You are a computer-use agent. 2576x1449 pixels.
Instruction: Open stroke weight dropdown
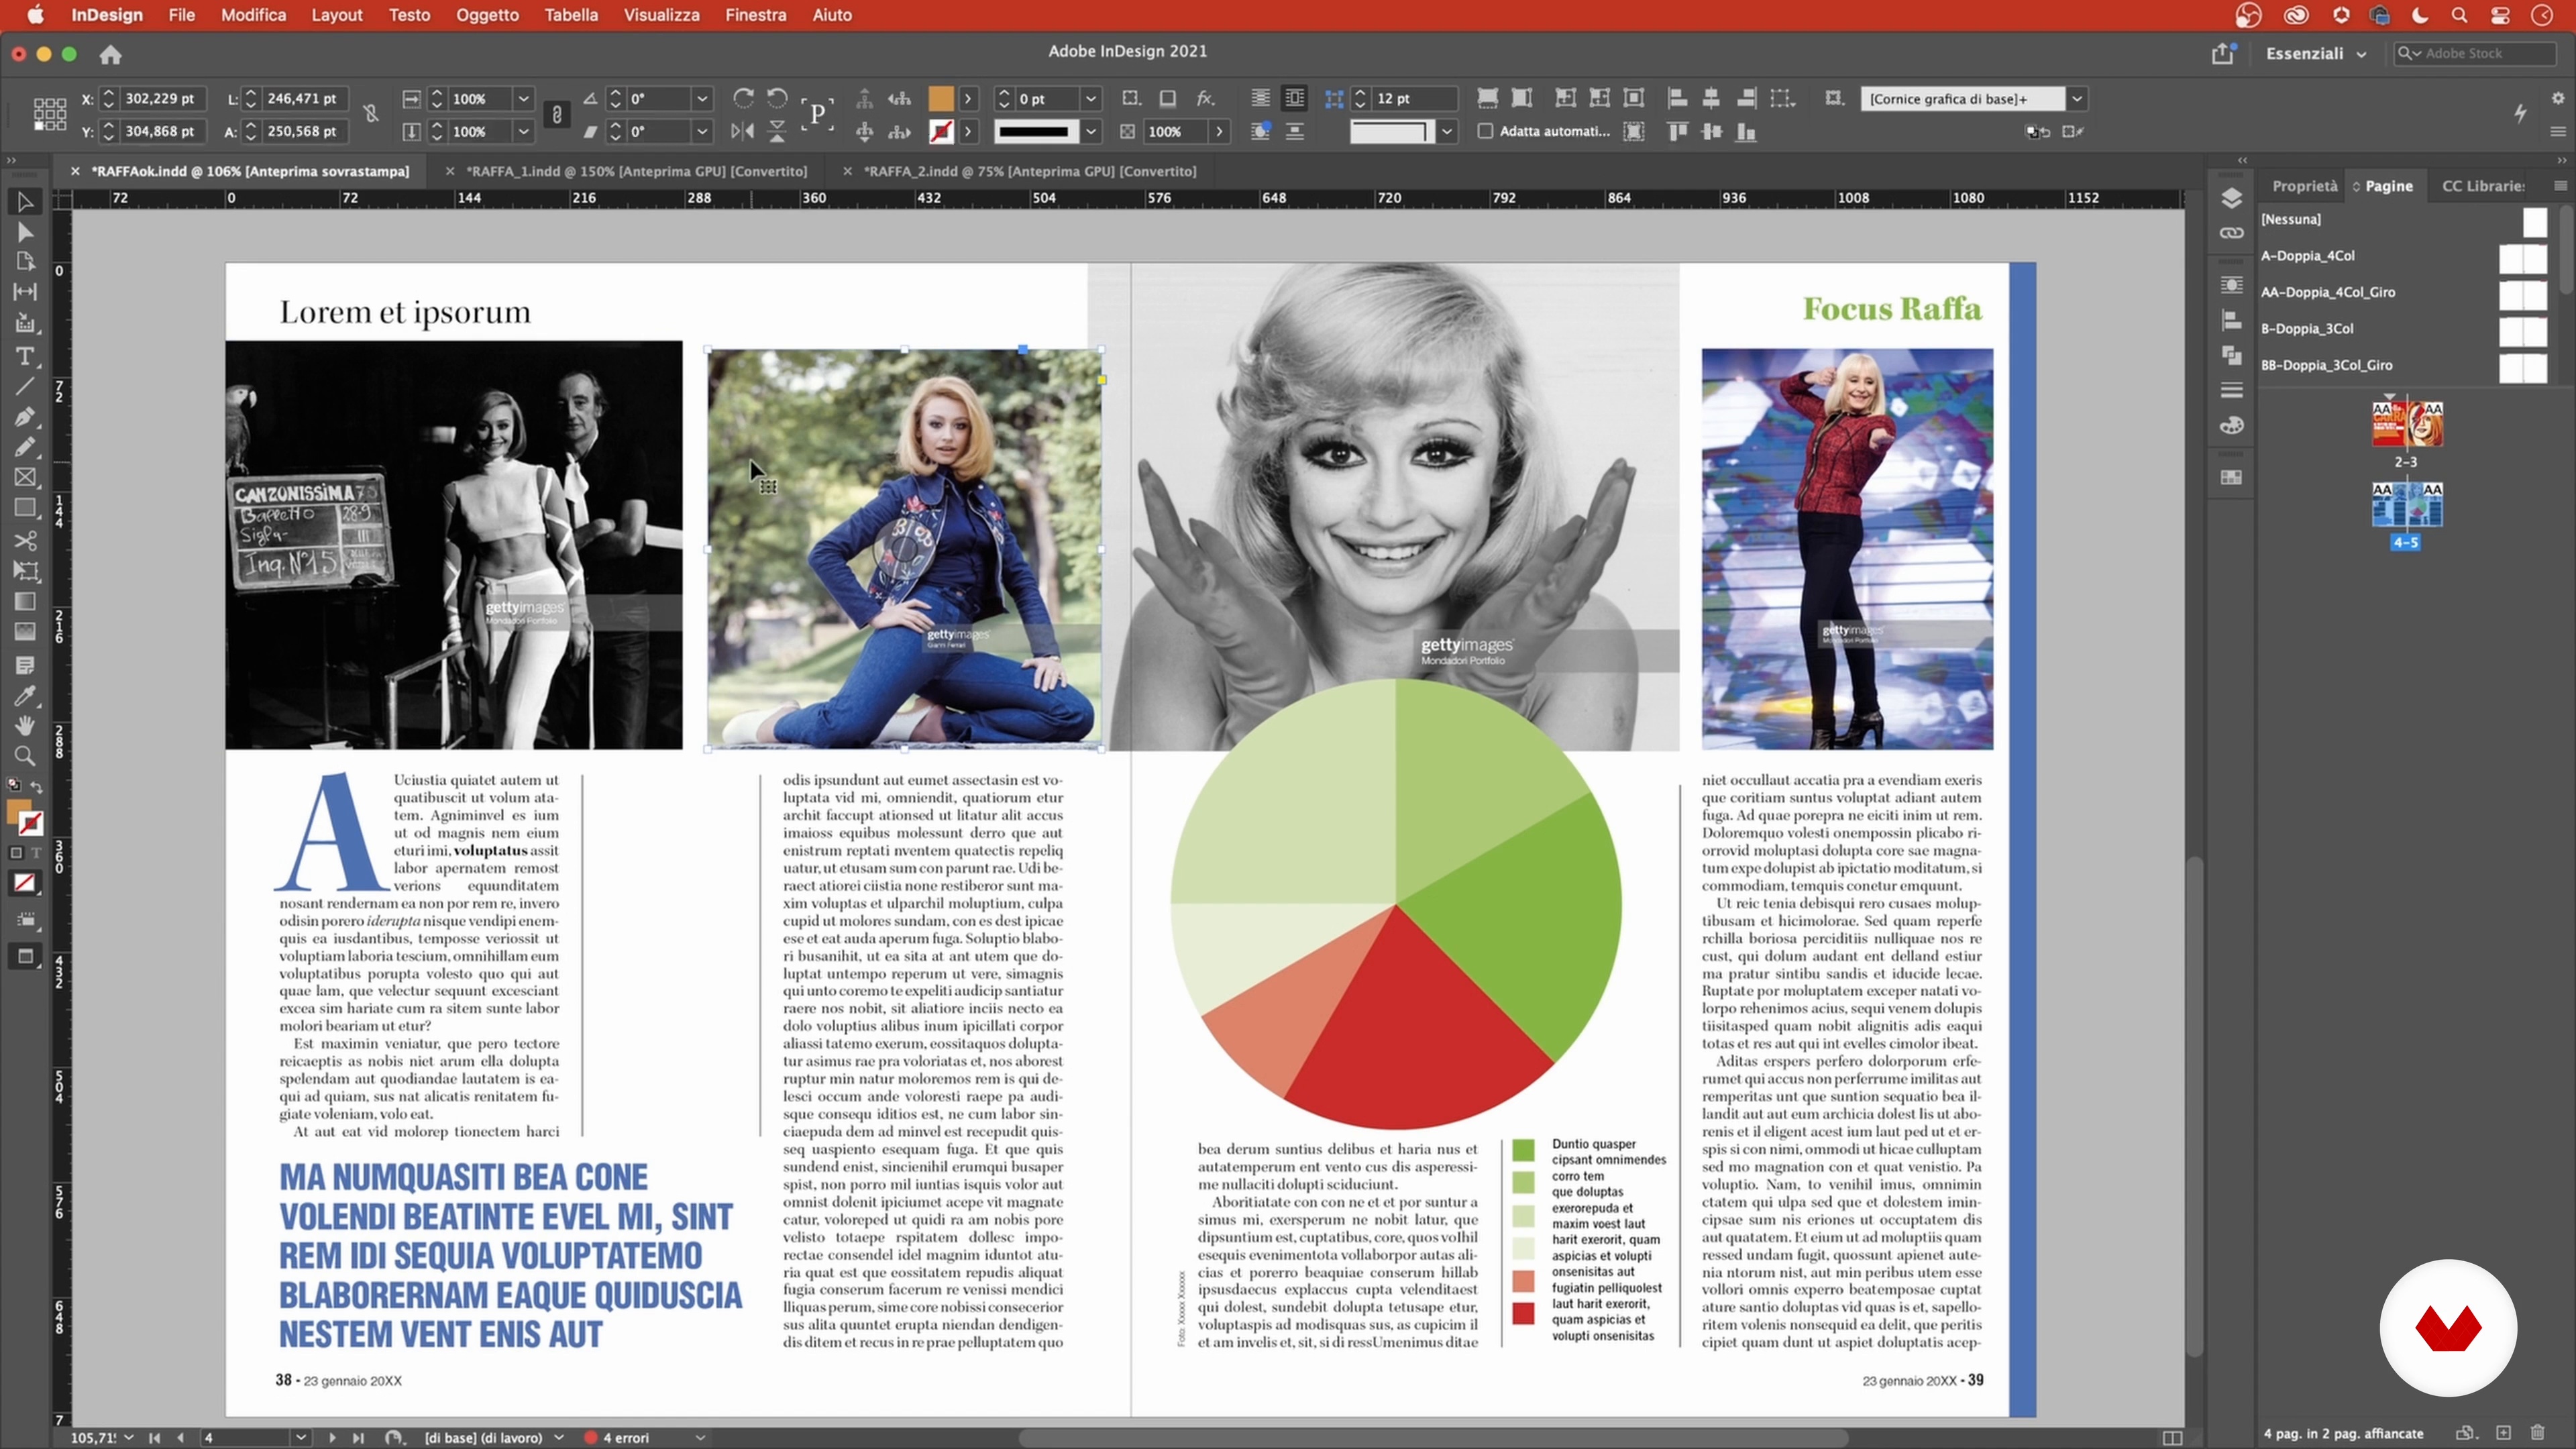(x=1091, y=99)
